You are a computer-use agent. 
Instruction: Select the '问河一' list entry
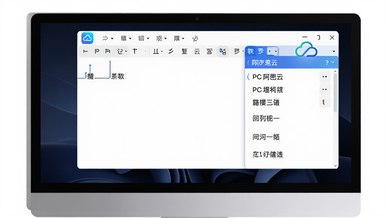click(266, 137)
